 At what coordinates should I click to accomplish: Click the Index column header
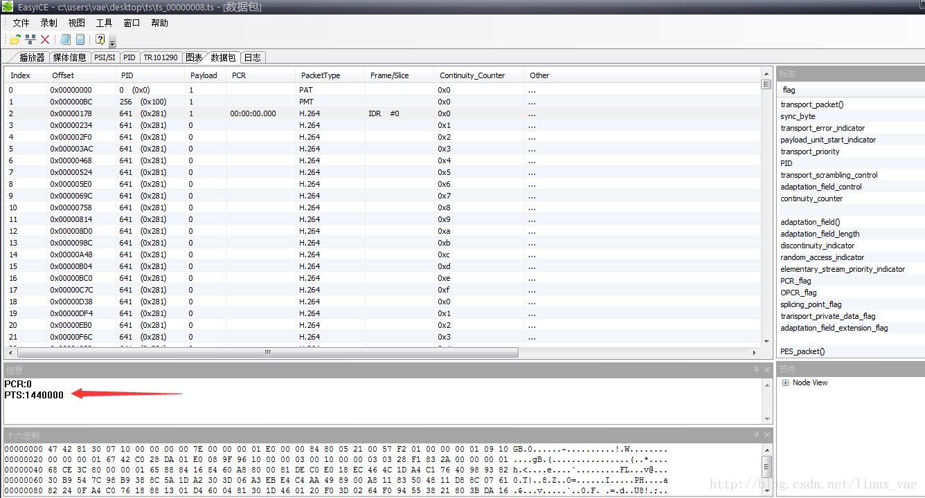pyautogui.click(x=26, y=75)
